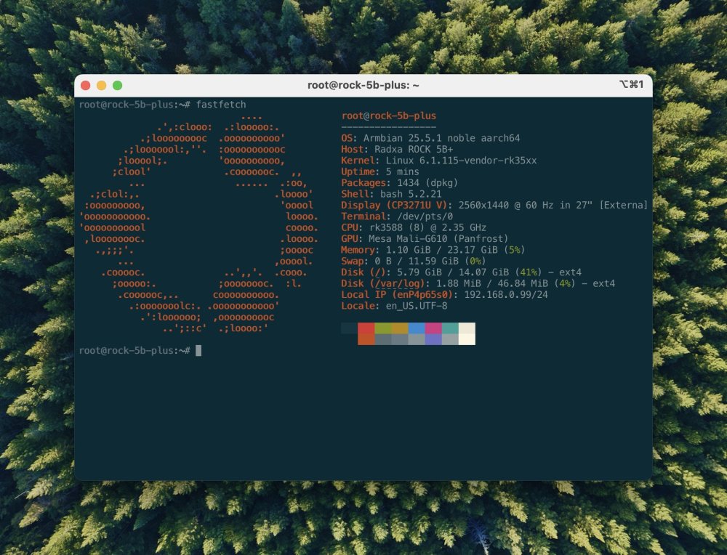This screenshot has width=727, height=555.
Task: Click the Packages value 1434 (dpkg)
Action: [x=427, y=182]
